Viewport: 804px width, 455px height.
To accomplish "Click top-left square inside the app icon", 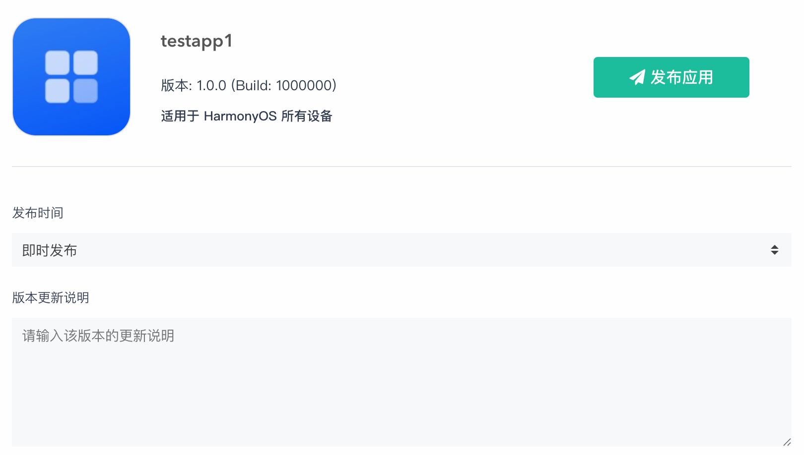I will tap(58, 63).
